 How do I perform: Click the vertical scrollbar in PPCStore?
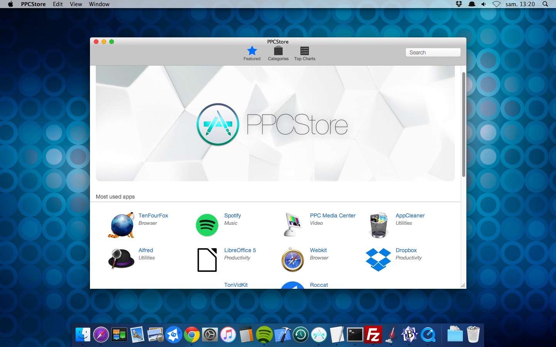(463, 124)
